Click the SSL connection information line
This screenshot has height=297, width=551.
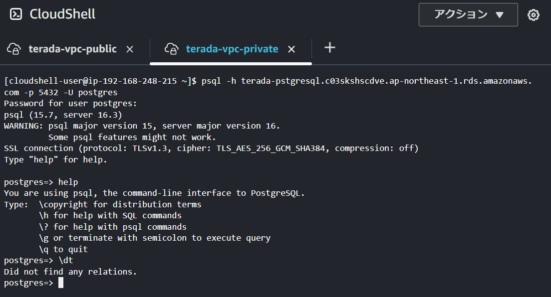211,148
